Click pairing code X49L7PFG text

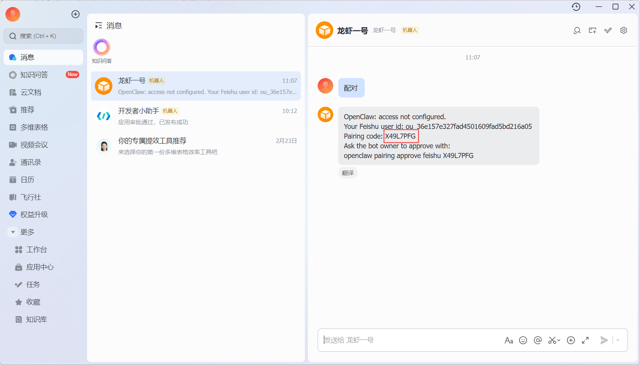(x=400, y=136)
